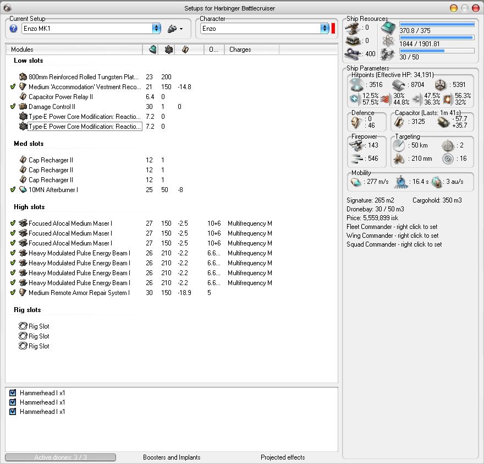Click the warp speed icon showing 3 au/s
This screenshot has height=464, width=484.
[437, 182]
